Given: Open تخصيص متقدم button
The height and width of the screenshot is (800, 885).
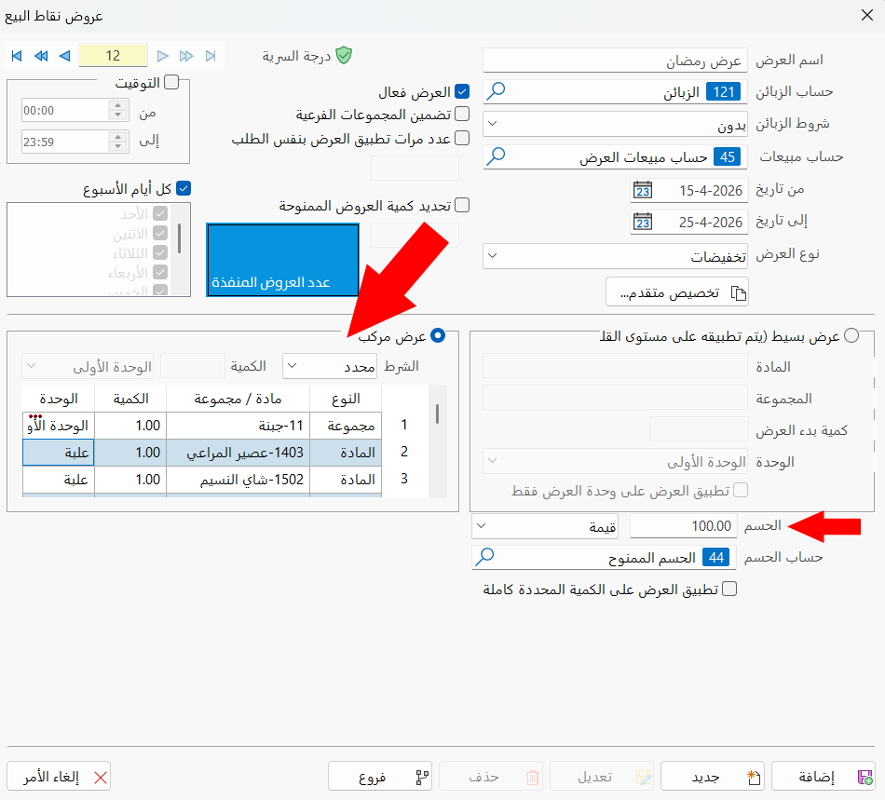Looking at the screenshot, I should (677, 292).
